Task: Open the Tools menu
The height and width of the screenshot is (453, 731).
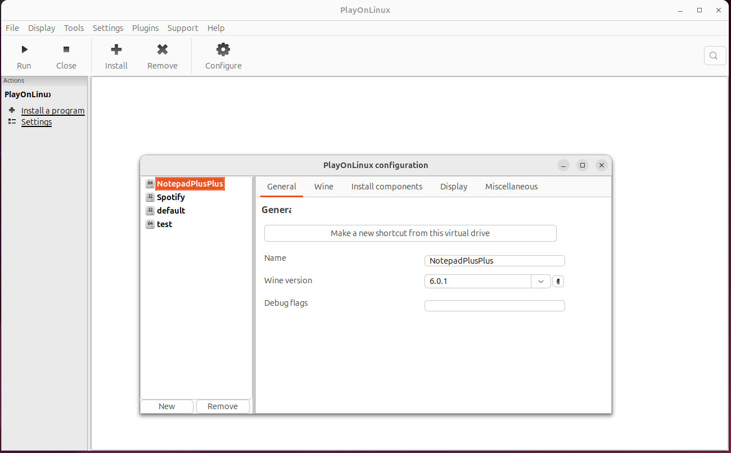Action: coord(74,28)
